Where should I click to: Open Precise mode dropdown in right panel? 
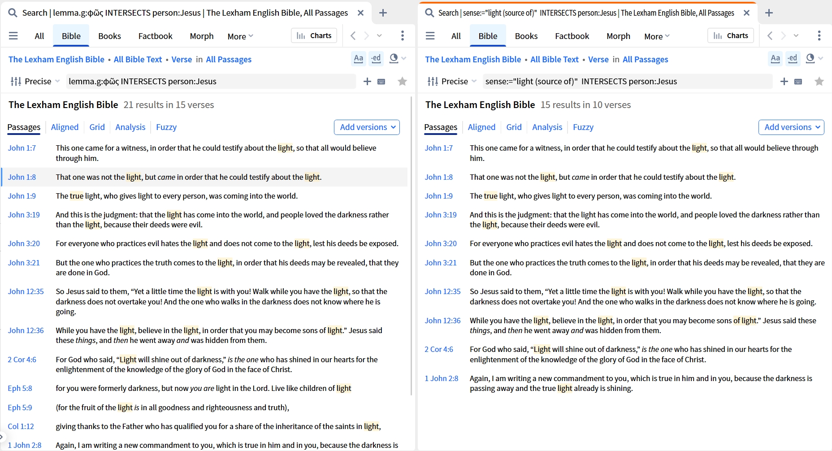pyautogui.click(x=452, y=81)
